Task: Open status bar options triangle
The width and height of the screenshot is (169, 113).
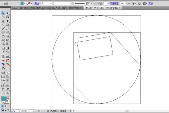Action: [71, 111]
